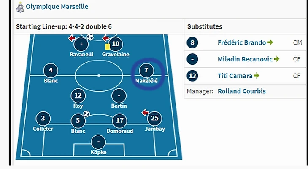The width and height of the screenshot is (308, 169).
Task: Click the yellow card icon near Gravelaine
Action: coord(107,47)
